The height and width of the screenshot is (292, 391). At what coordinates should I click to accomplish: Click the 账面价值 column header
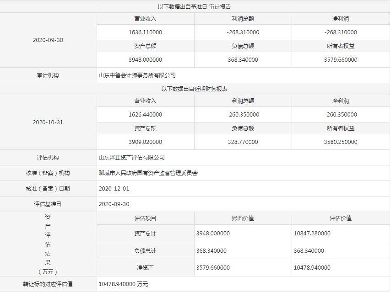(x=243, y=218)
